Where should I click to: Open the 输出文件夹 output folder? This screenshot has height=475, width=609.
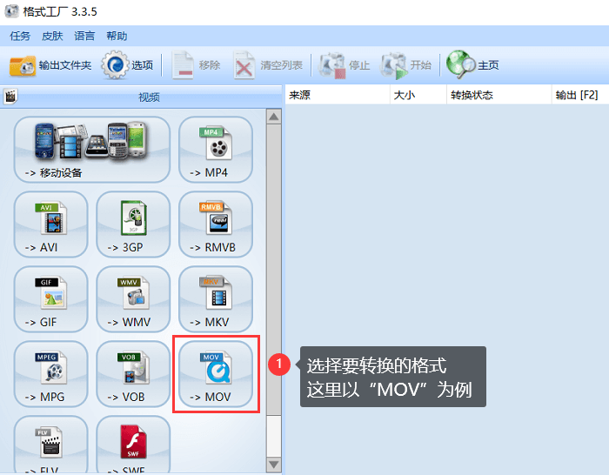pyautogui.click(x=50, y=65)
